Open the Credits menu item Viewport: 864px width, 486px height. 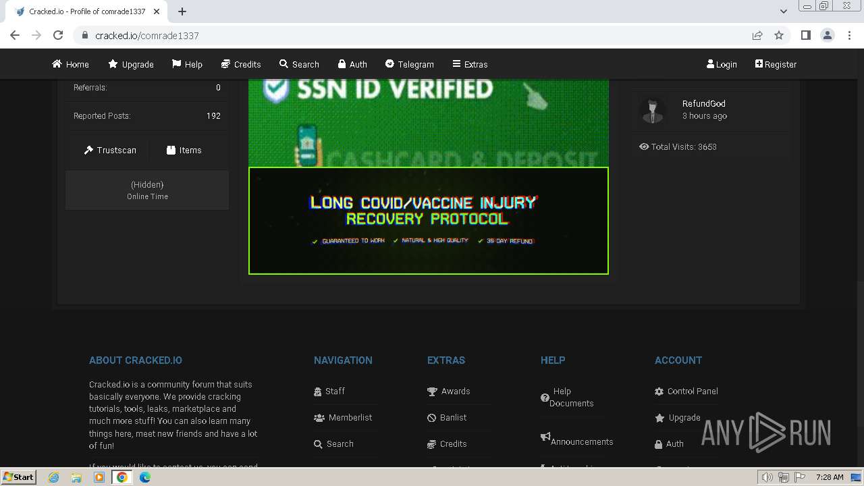click(241, 64)
